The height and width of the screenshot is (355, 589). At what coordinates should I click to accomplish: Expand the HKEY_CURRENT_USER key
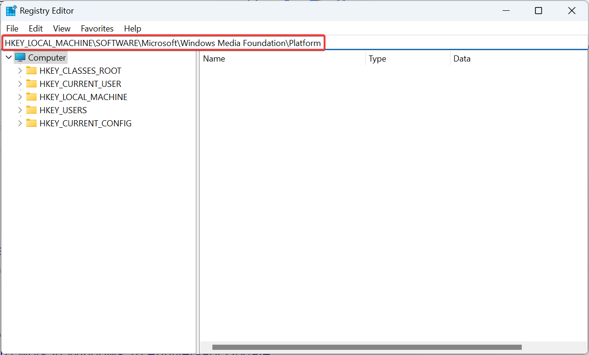coord(20,84)
